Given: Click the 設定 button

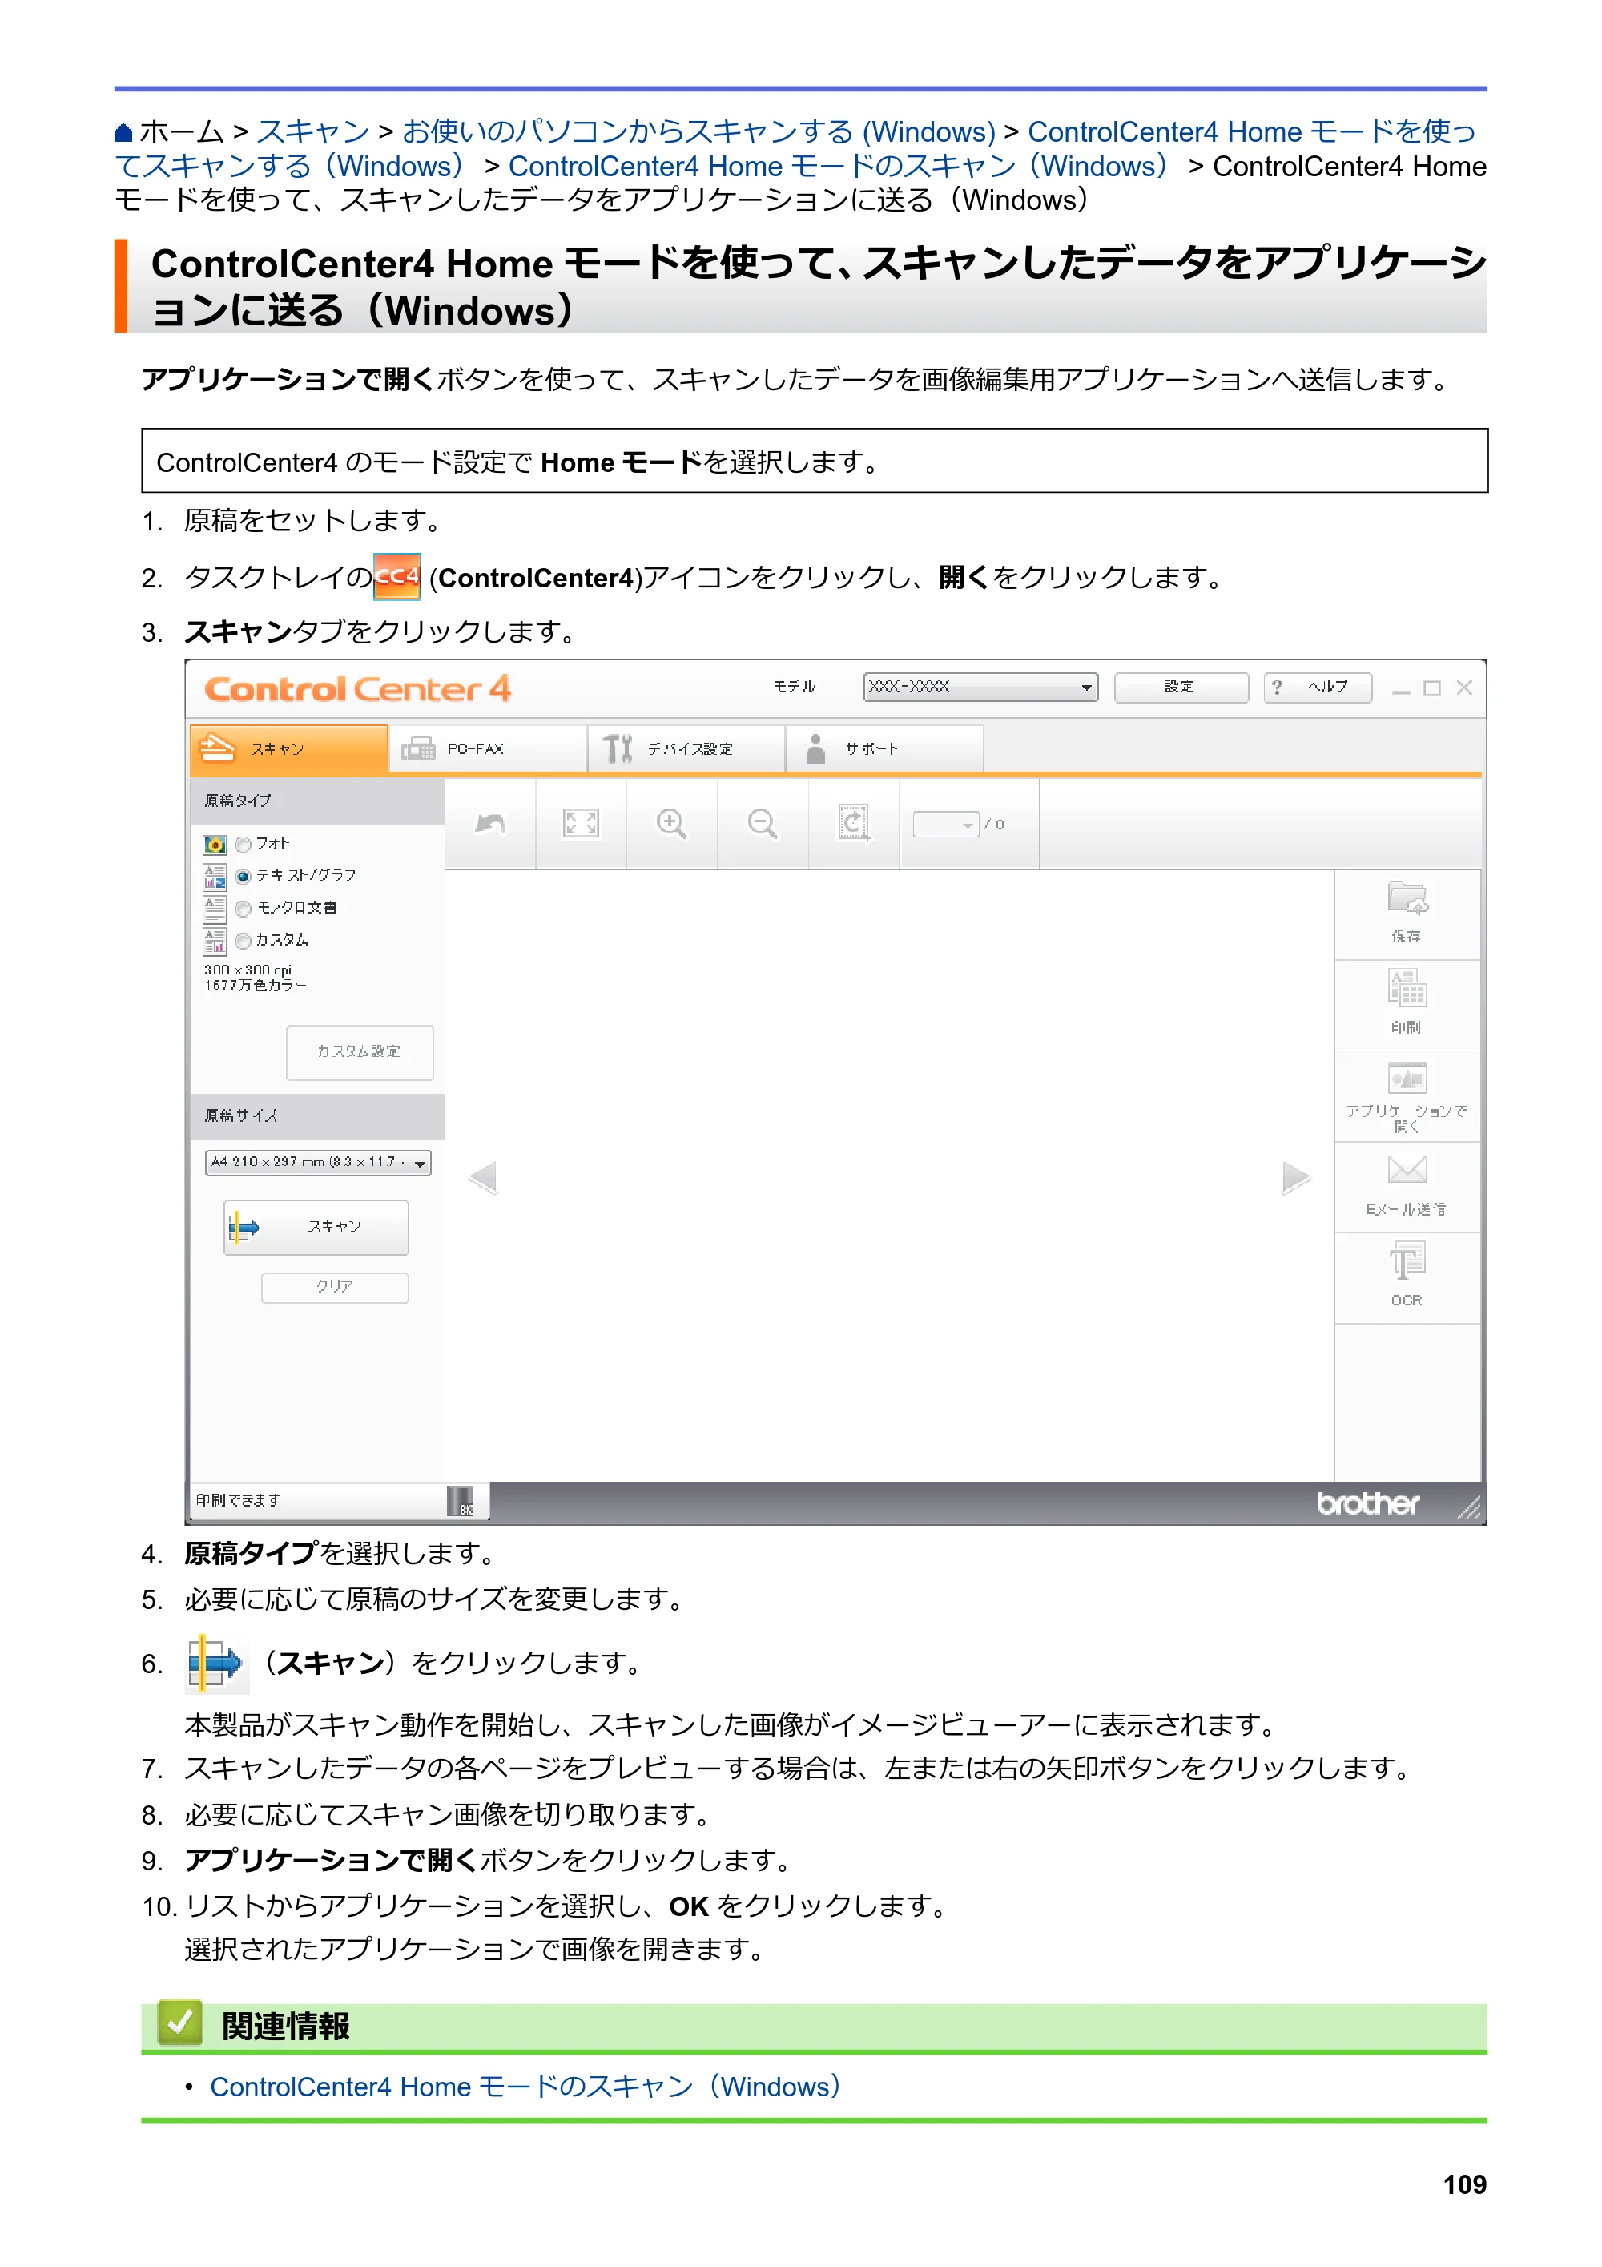Looking at the screenshot, I should [1181, 688].
